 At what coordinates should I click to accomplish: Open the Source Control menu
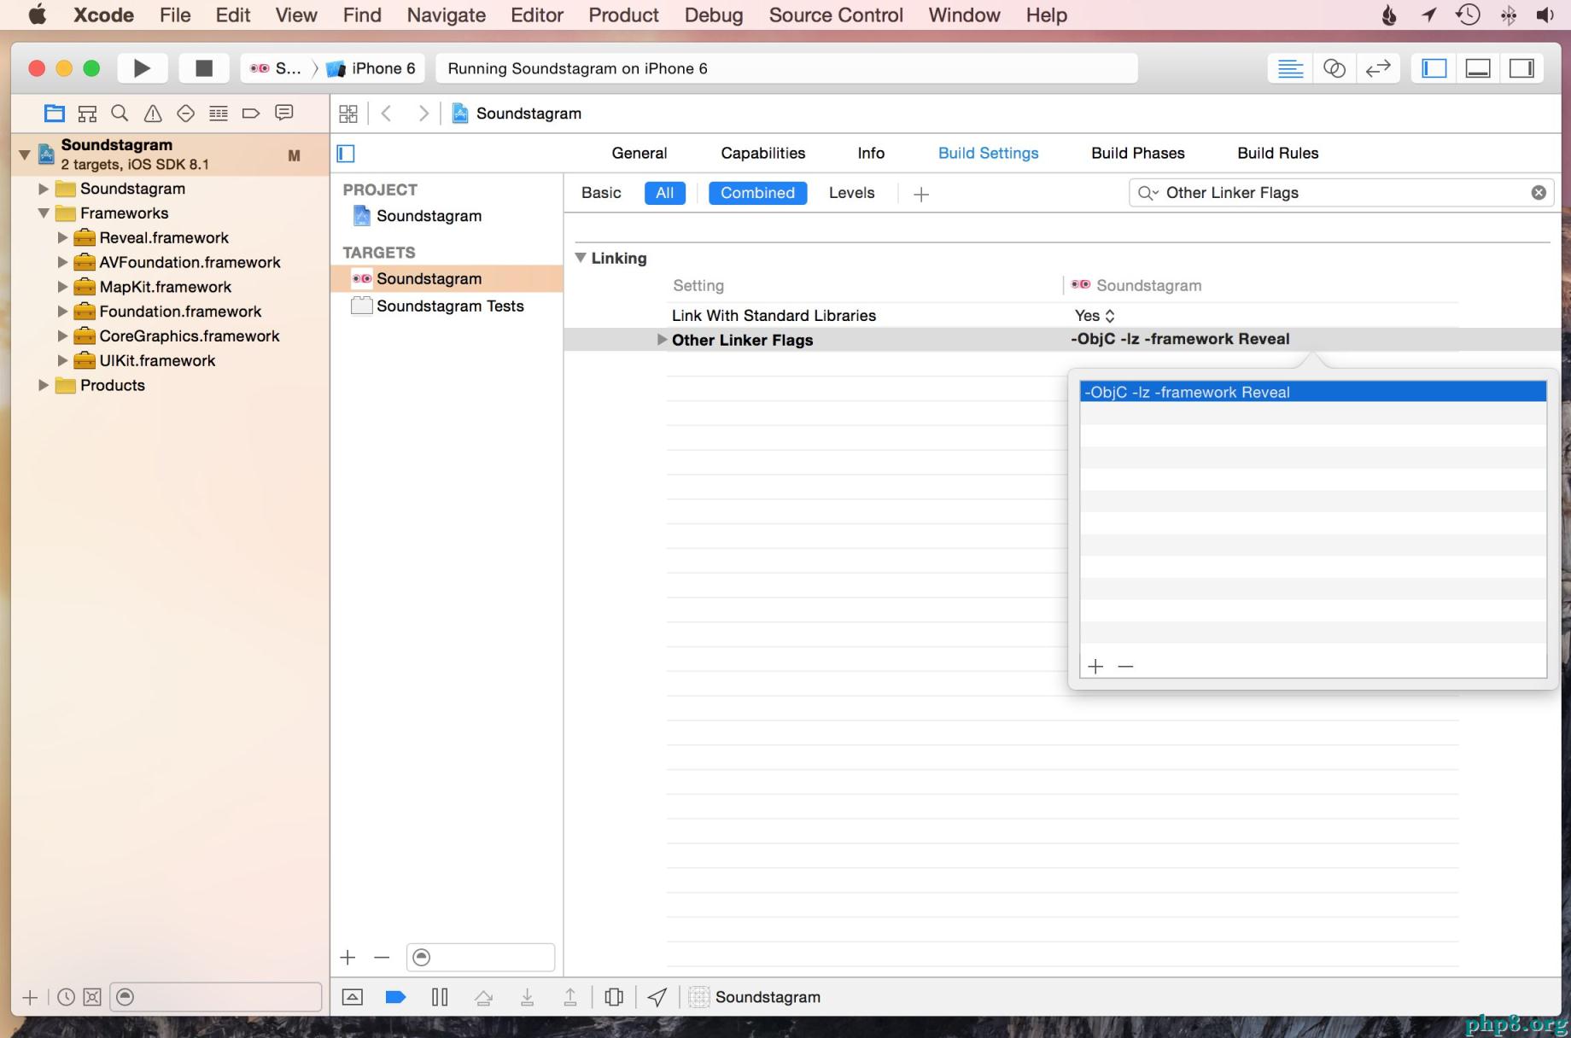click(x=836, y=15)
